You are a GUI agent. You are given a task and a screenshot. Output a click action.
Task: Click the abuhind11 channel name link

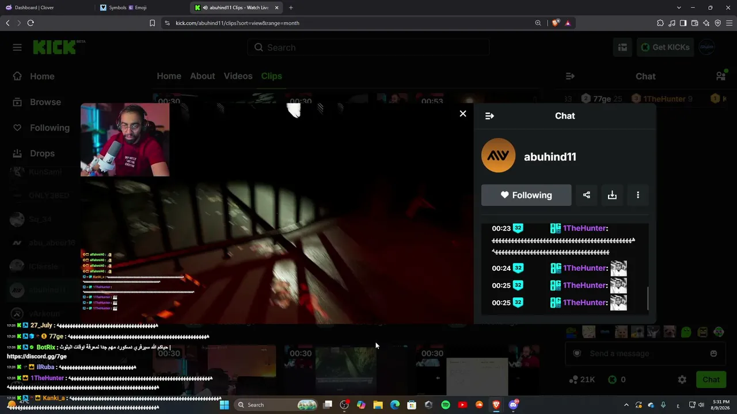[550, 157]
